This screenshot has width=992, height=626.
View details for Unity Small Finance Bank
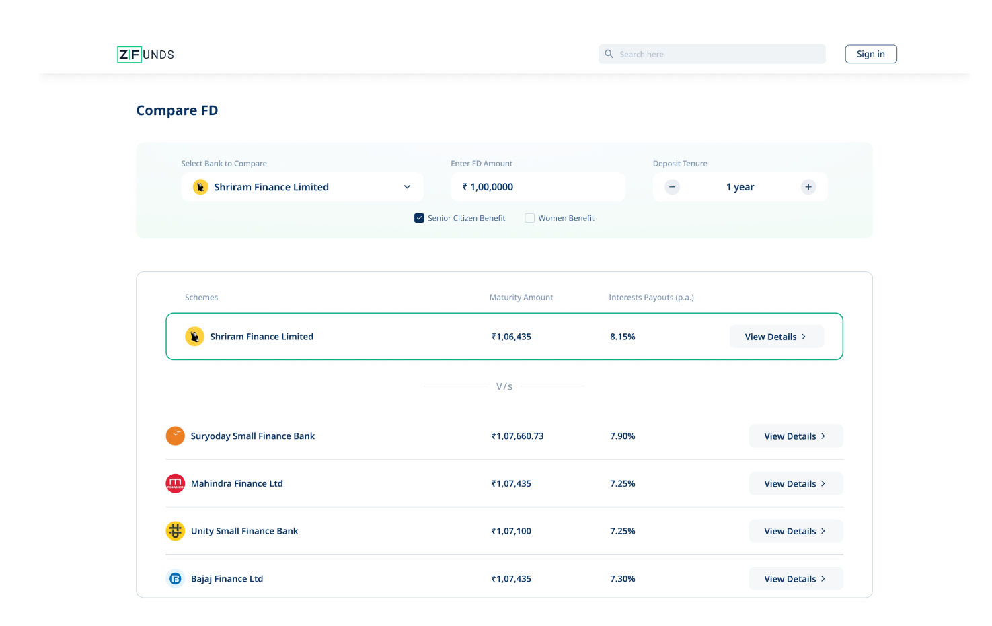[796, 531]
